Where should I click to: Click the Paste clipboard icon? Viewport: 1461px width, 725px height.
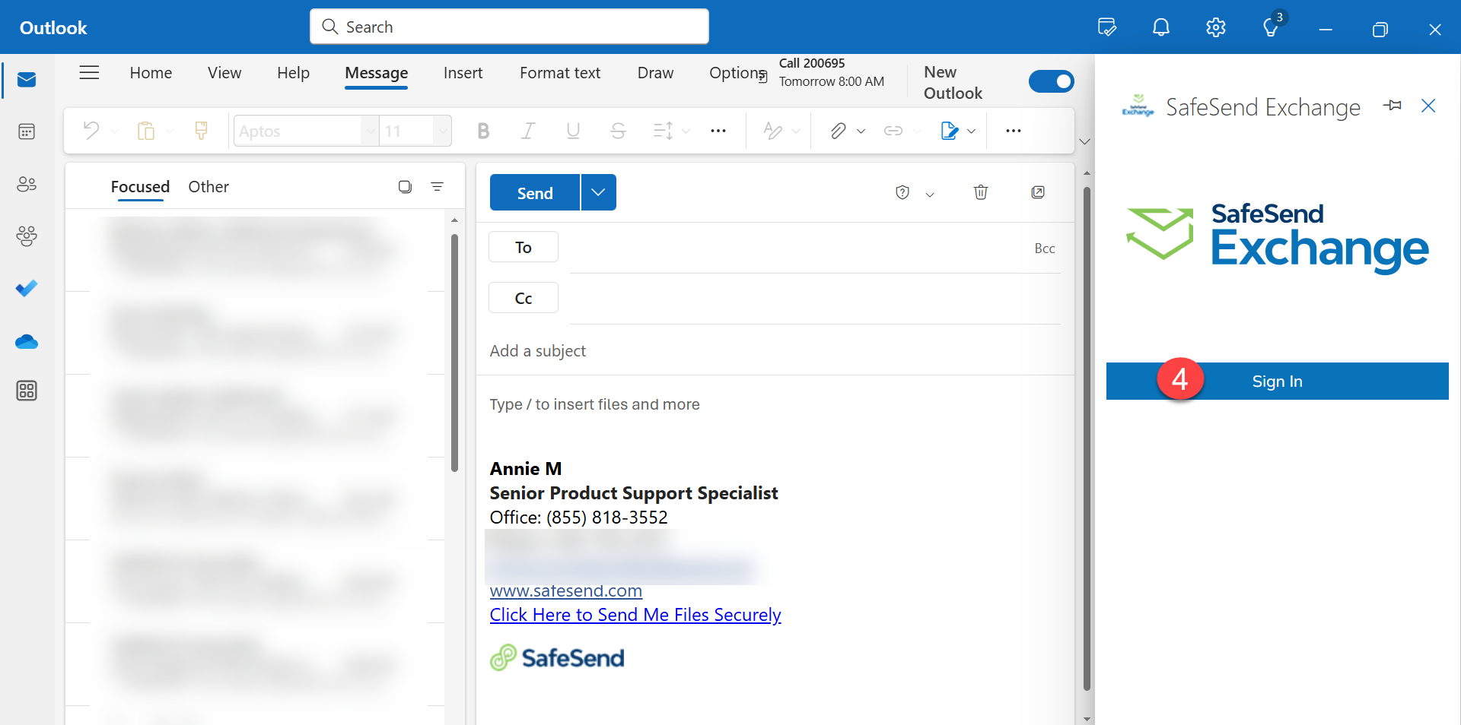(x=146, y=131)
